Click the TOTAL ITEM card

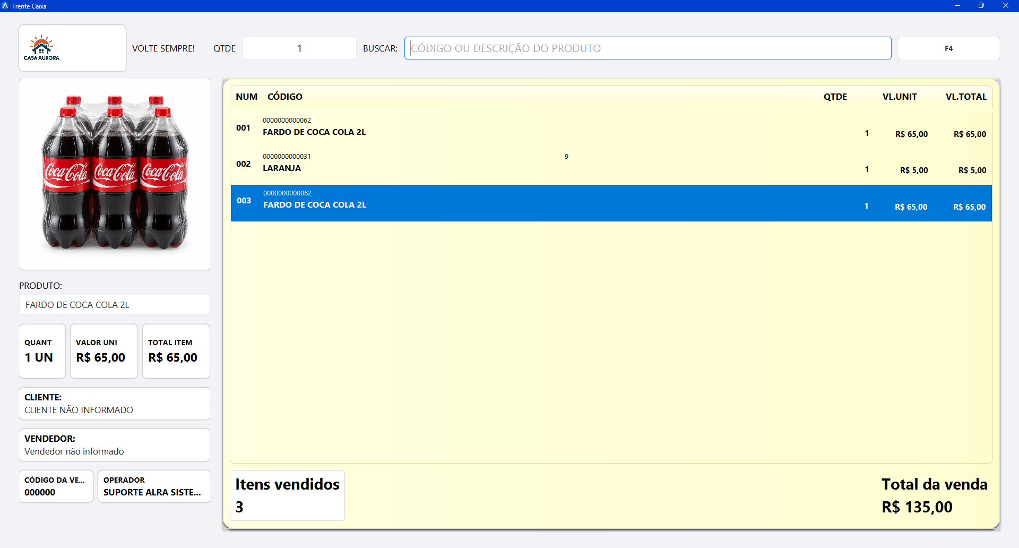176,351
